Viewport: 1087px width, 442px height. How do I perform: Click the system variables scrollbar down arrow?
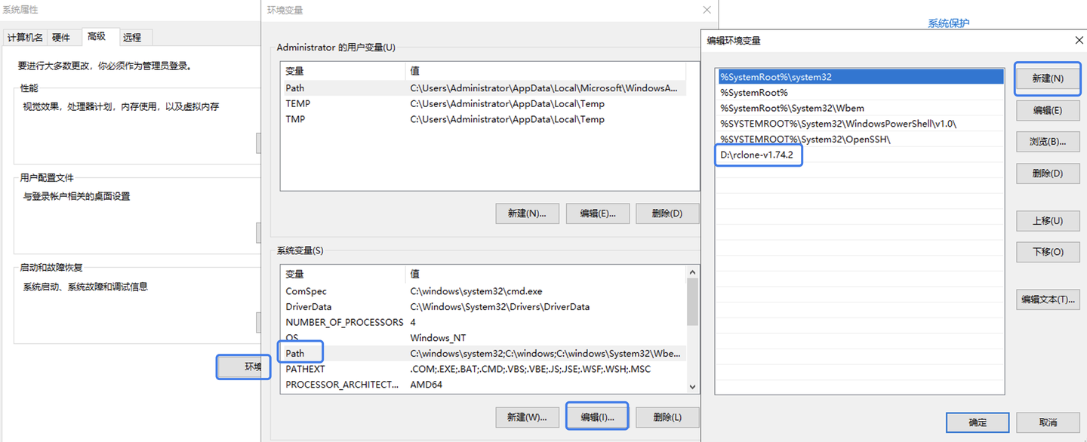point(692,385)
